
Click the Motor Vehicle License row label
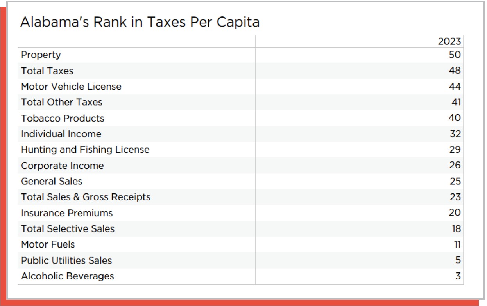pyautogui.click(x=71, y=87)
